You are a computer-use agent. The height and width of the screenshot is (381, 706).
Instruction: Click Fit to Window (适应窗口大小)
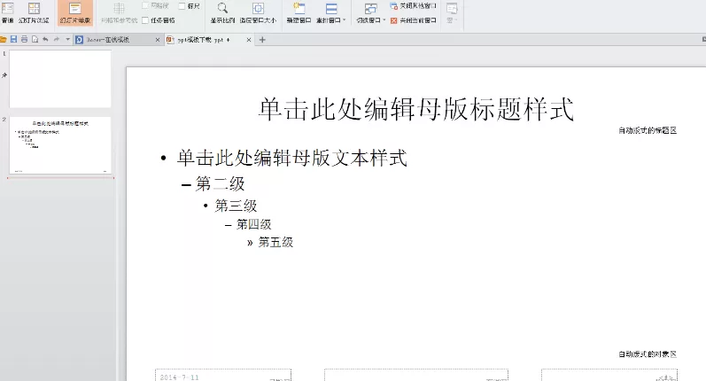pyautogui.click(x=258, y=12)
